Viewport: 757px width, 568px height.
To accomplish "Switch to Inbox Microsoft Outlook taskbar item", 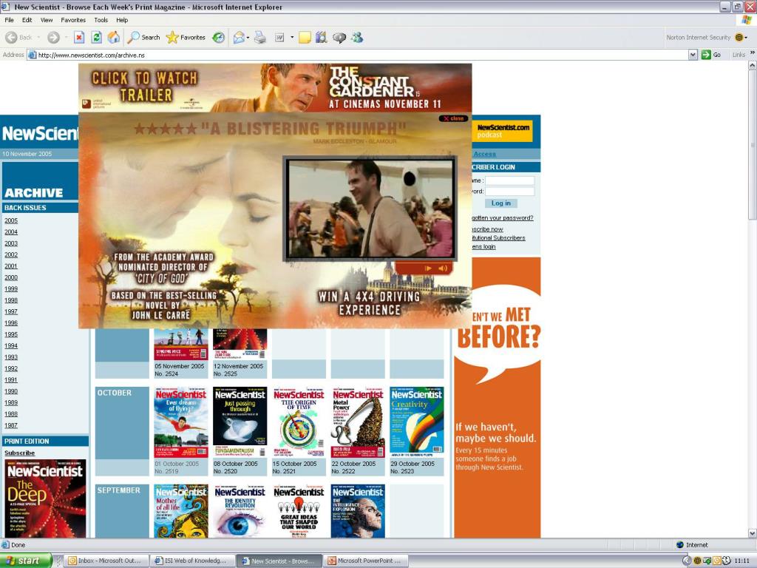I will pos(106,561).
